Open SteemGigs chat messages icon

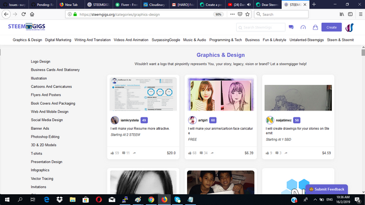pos(291,27)
